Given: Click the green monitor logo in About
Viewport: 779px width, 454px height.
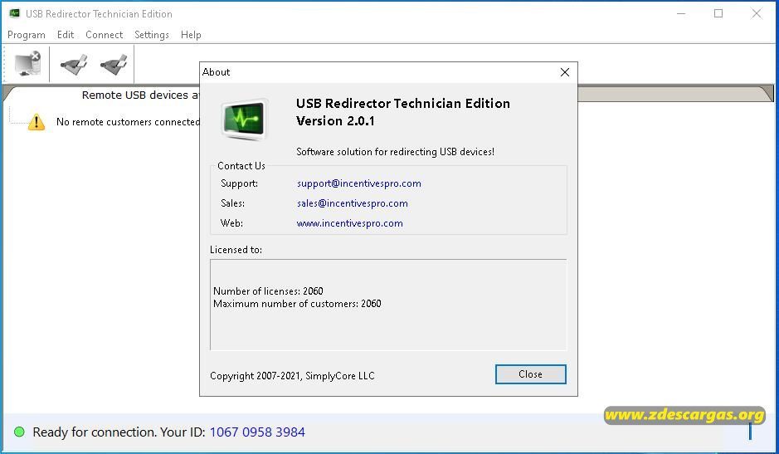Looking at the screenshot, I should [x=245, y=120].
